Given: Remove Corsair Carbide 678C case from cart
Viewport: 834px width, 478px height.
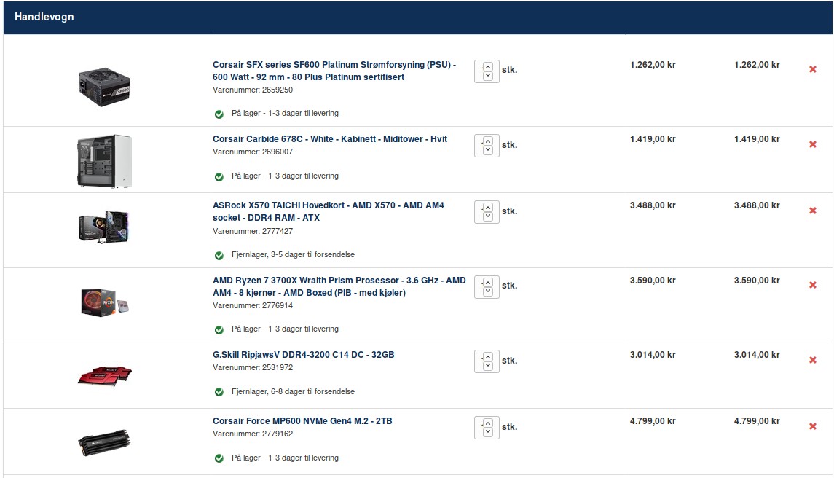Looking at the screenshot, I should [813, 144].
